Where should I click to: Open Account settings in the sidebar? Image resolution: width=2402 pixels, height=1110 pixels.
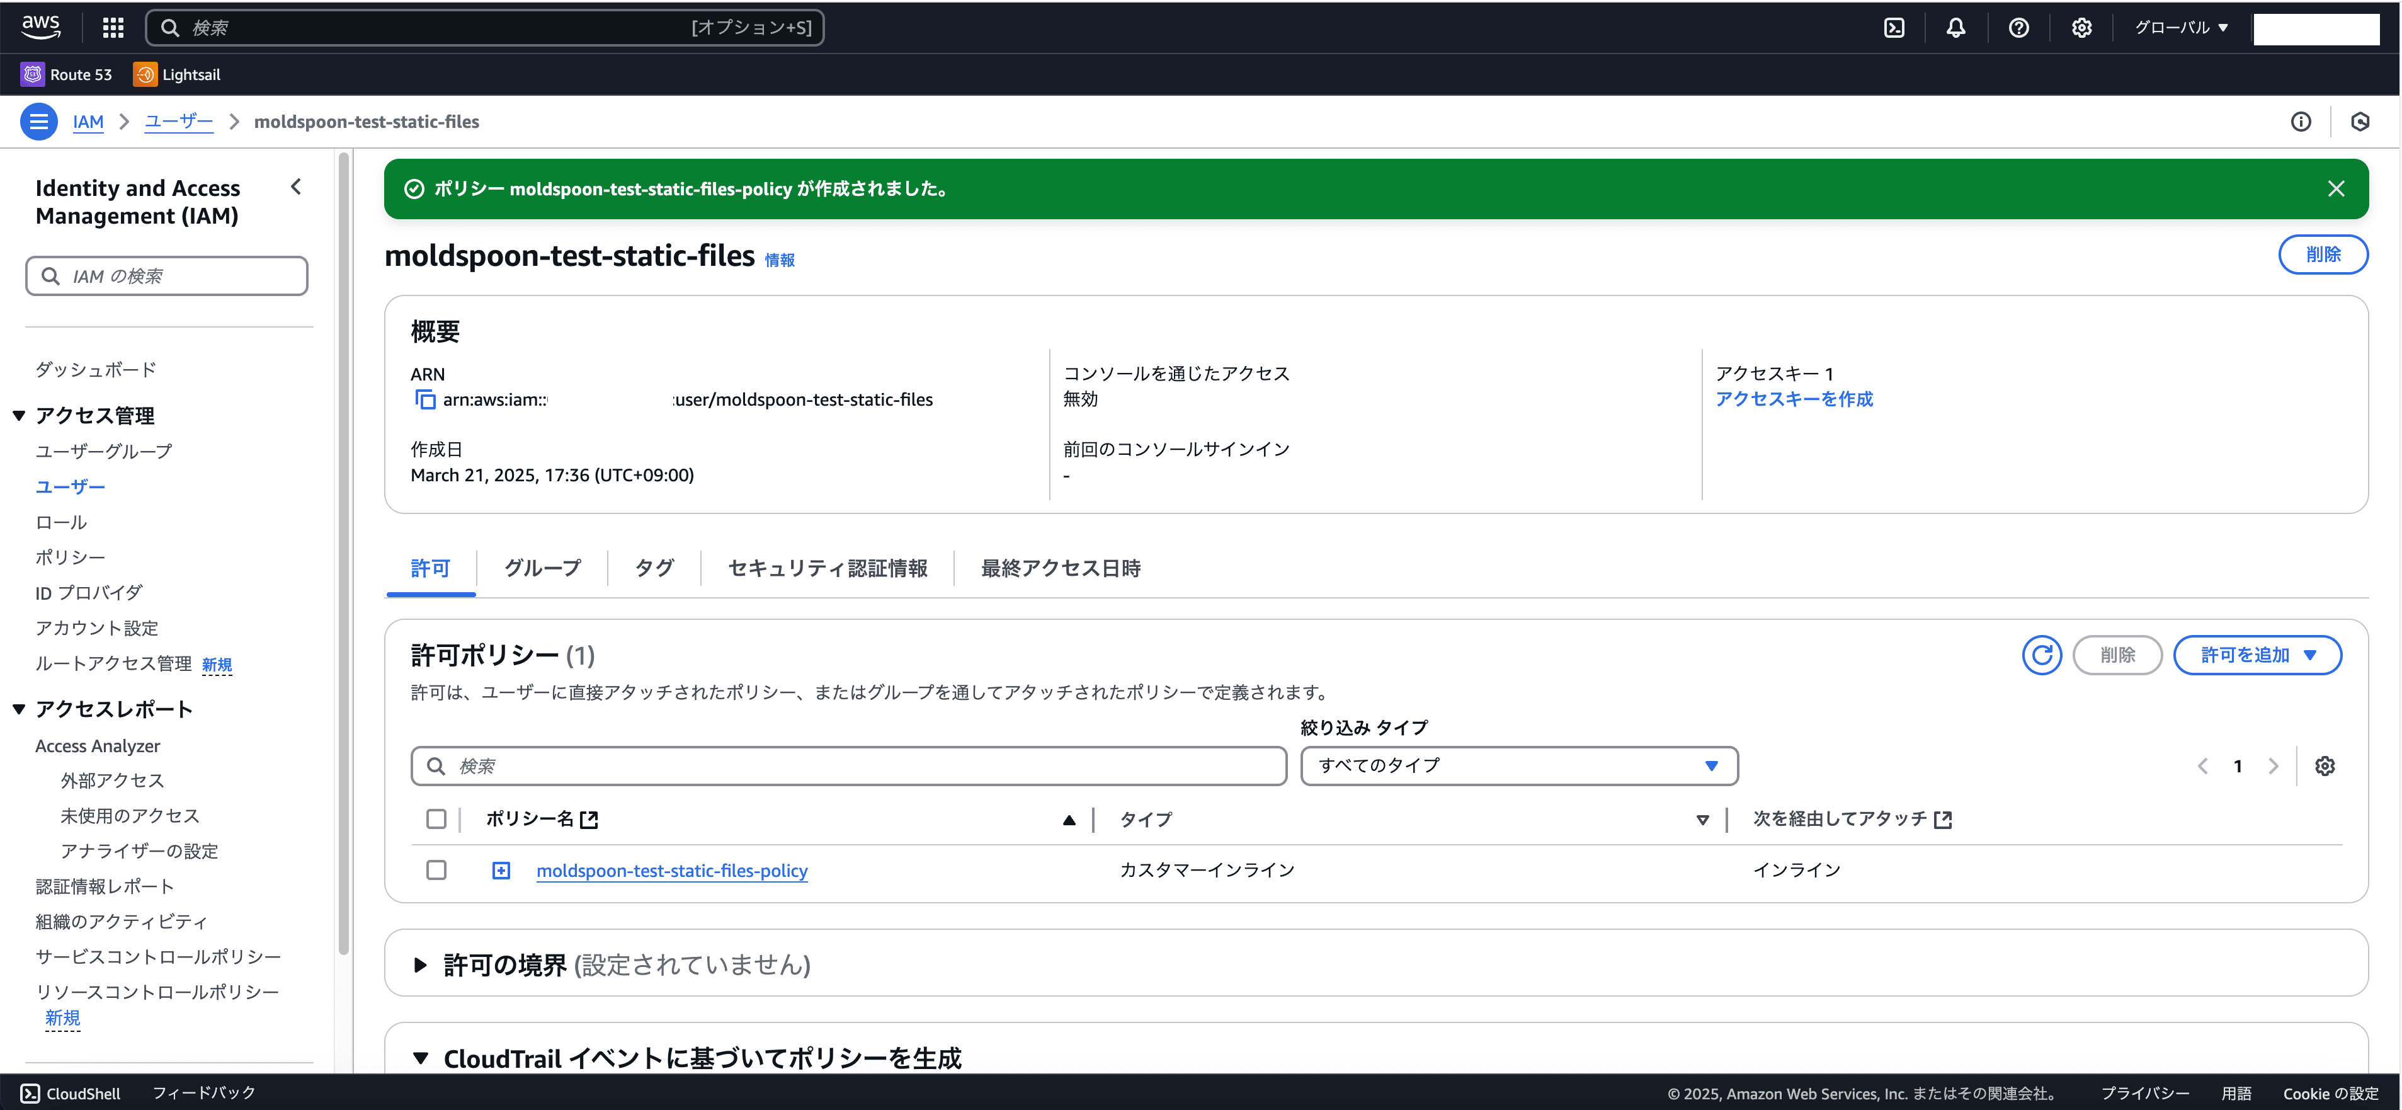click(96, 629)
